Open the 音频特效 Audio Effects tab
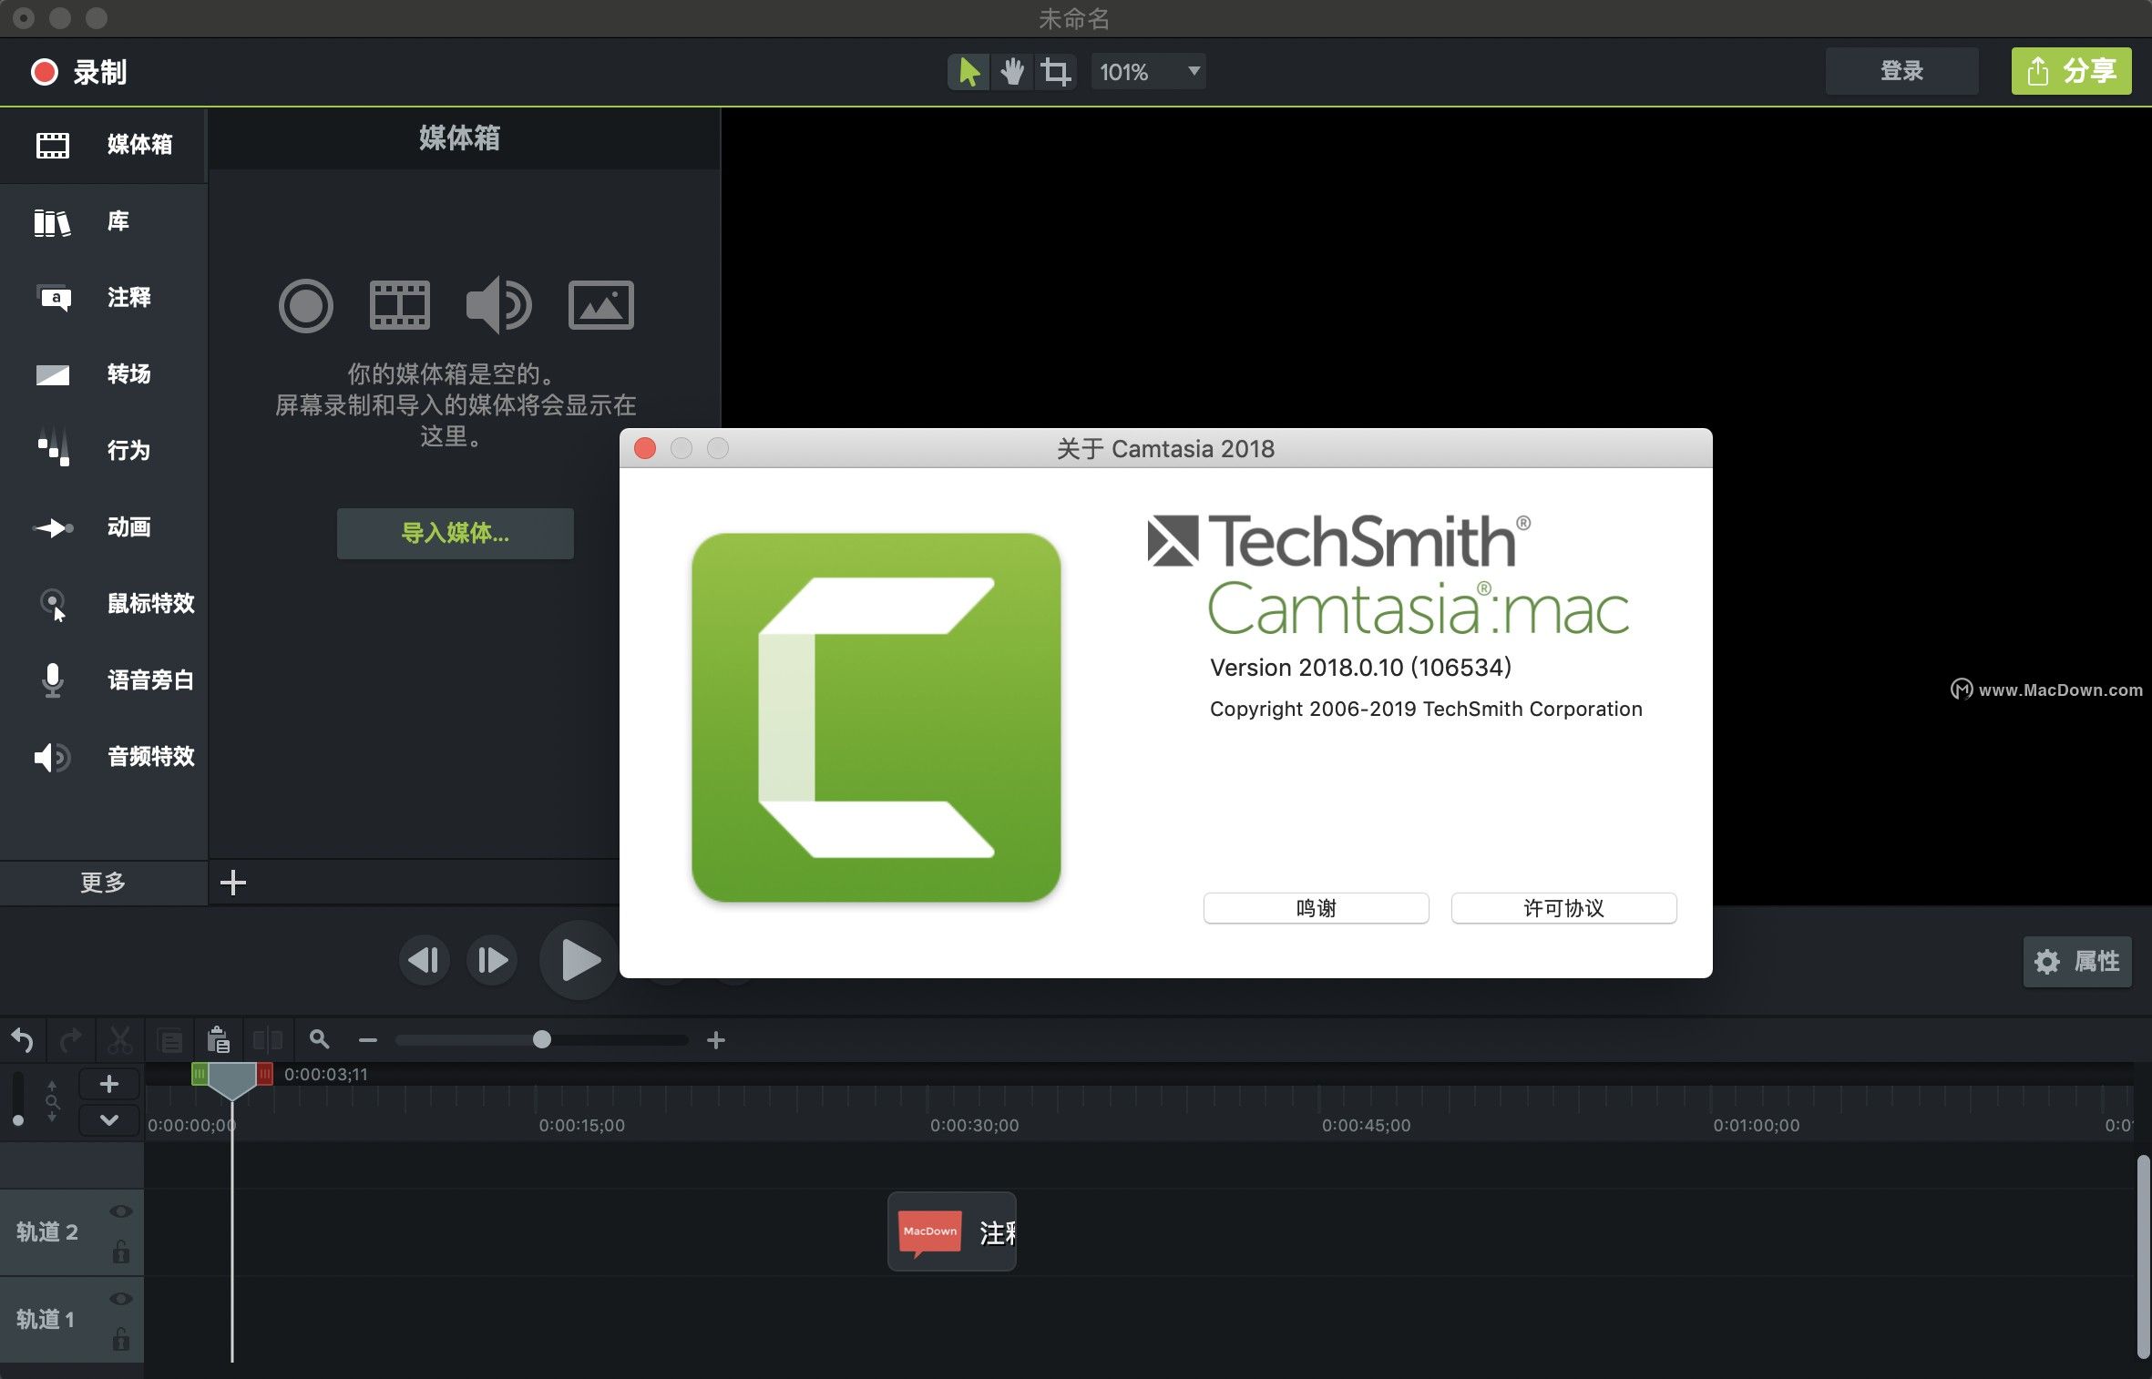The image size is (2152, 1379). point(104,757)
